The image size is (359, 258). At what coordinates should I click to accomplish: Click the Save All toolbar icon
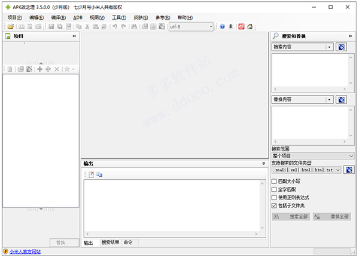(x=60, y=27)
